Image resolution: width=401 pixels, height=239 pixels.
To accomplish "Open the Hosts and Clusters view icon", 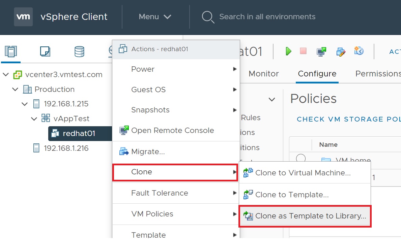I will (x=11, y=51).
